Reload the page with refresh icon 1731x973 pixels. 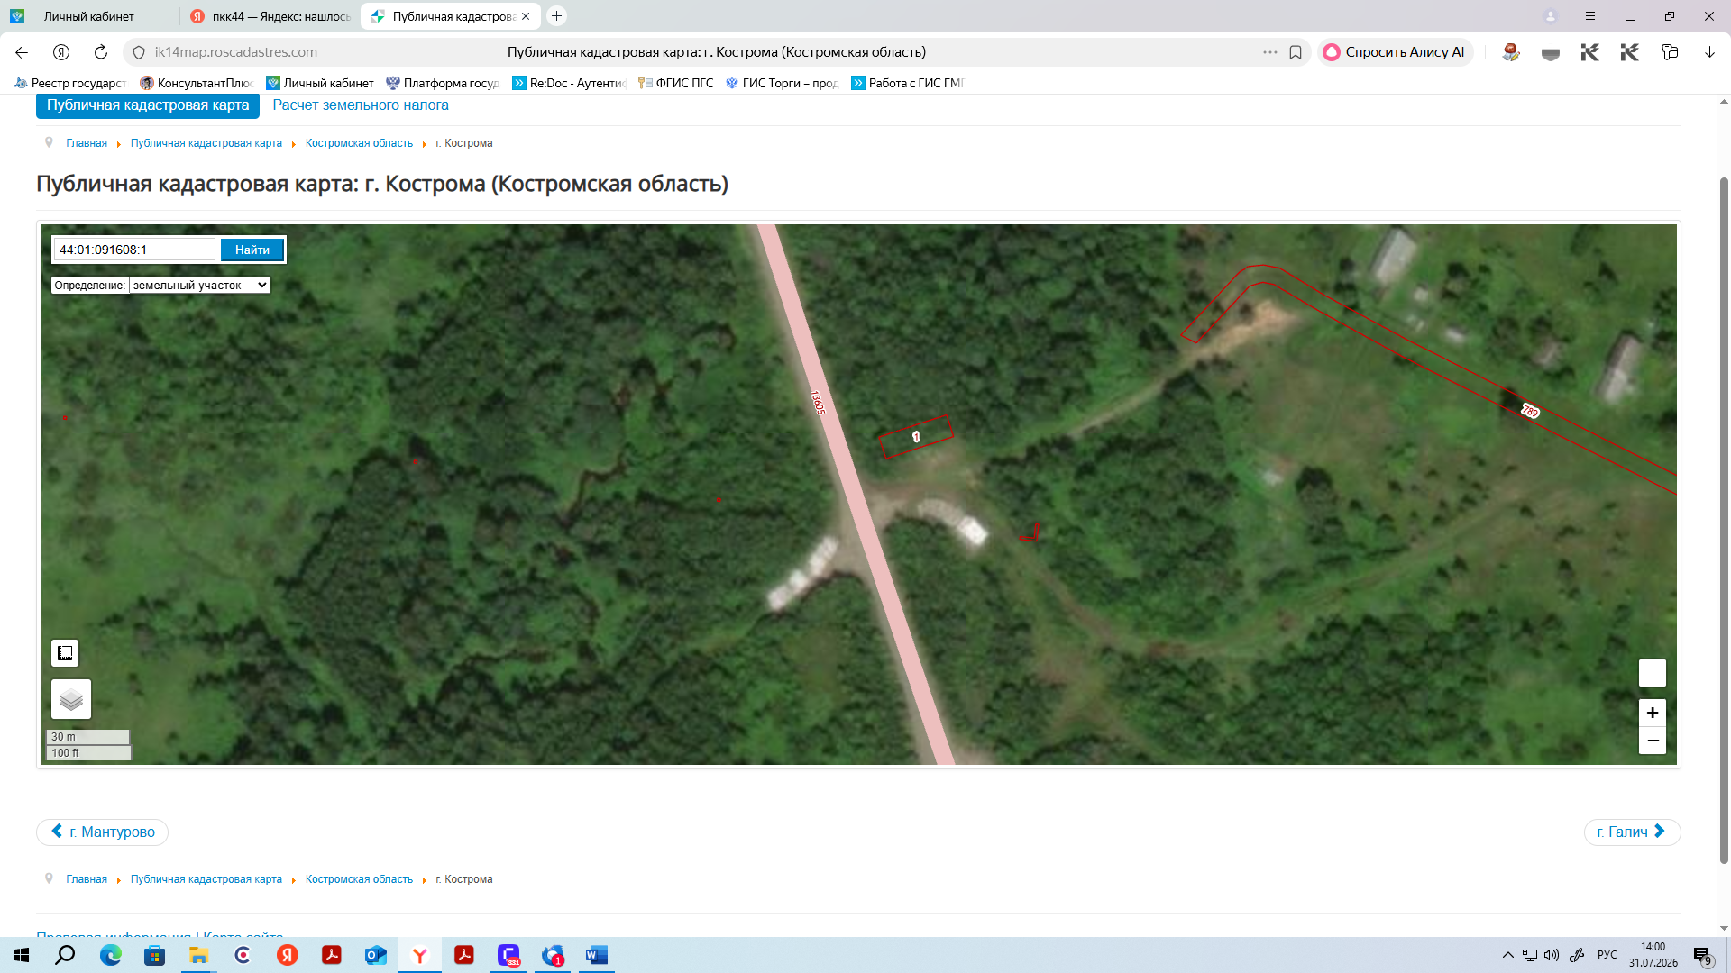(101, 52)
